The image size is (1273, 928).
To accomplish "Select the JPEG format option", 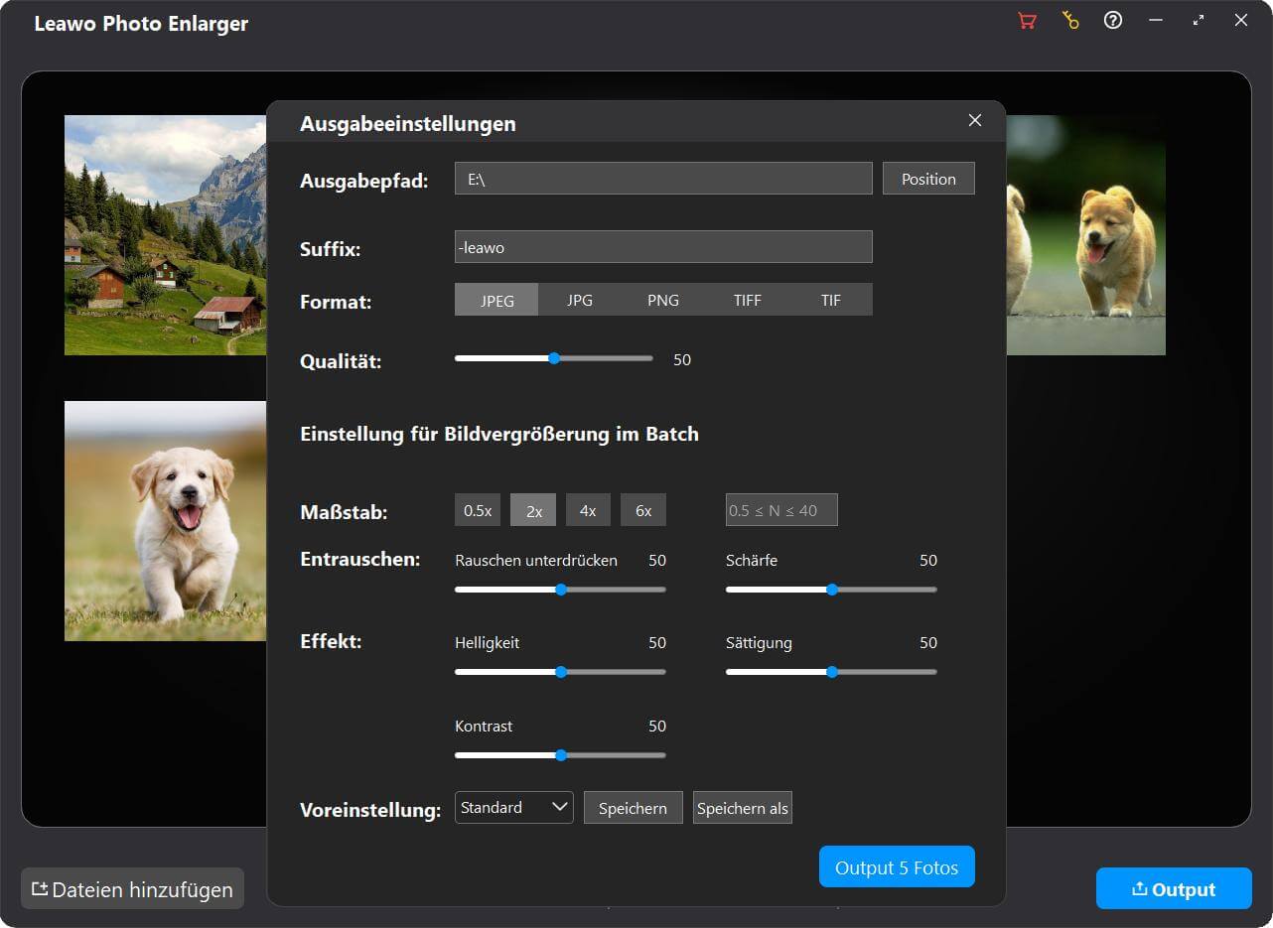I will (x=496, y=300).
